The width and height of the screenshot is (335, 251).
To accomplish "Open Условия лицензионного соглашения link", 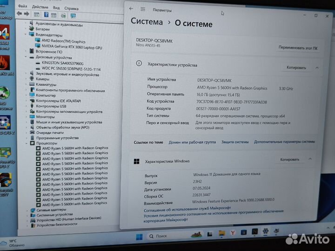I will pos(214,215).
